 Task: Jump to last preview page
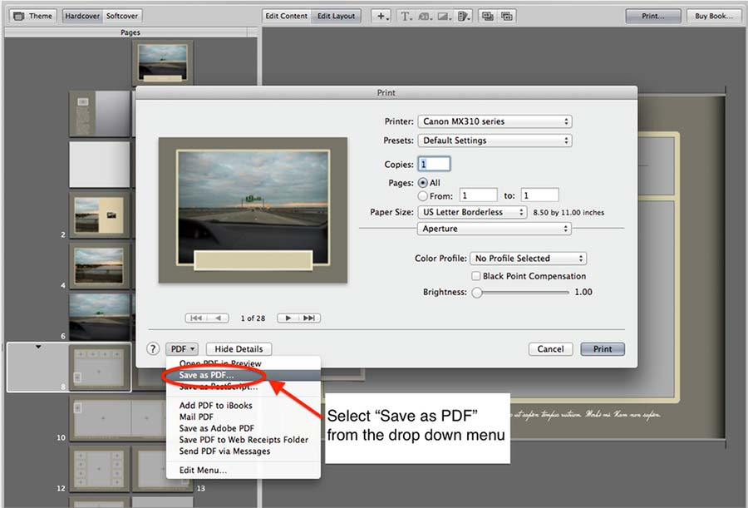pos(309,318)
